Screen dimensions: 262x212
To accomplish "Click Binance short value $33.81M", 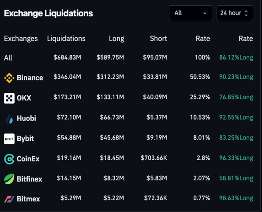I will coord(155,77).
